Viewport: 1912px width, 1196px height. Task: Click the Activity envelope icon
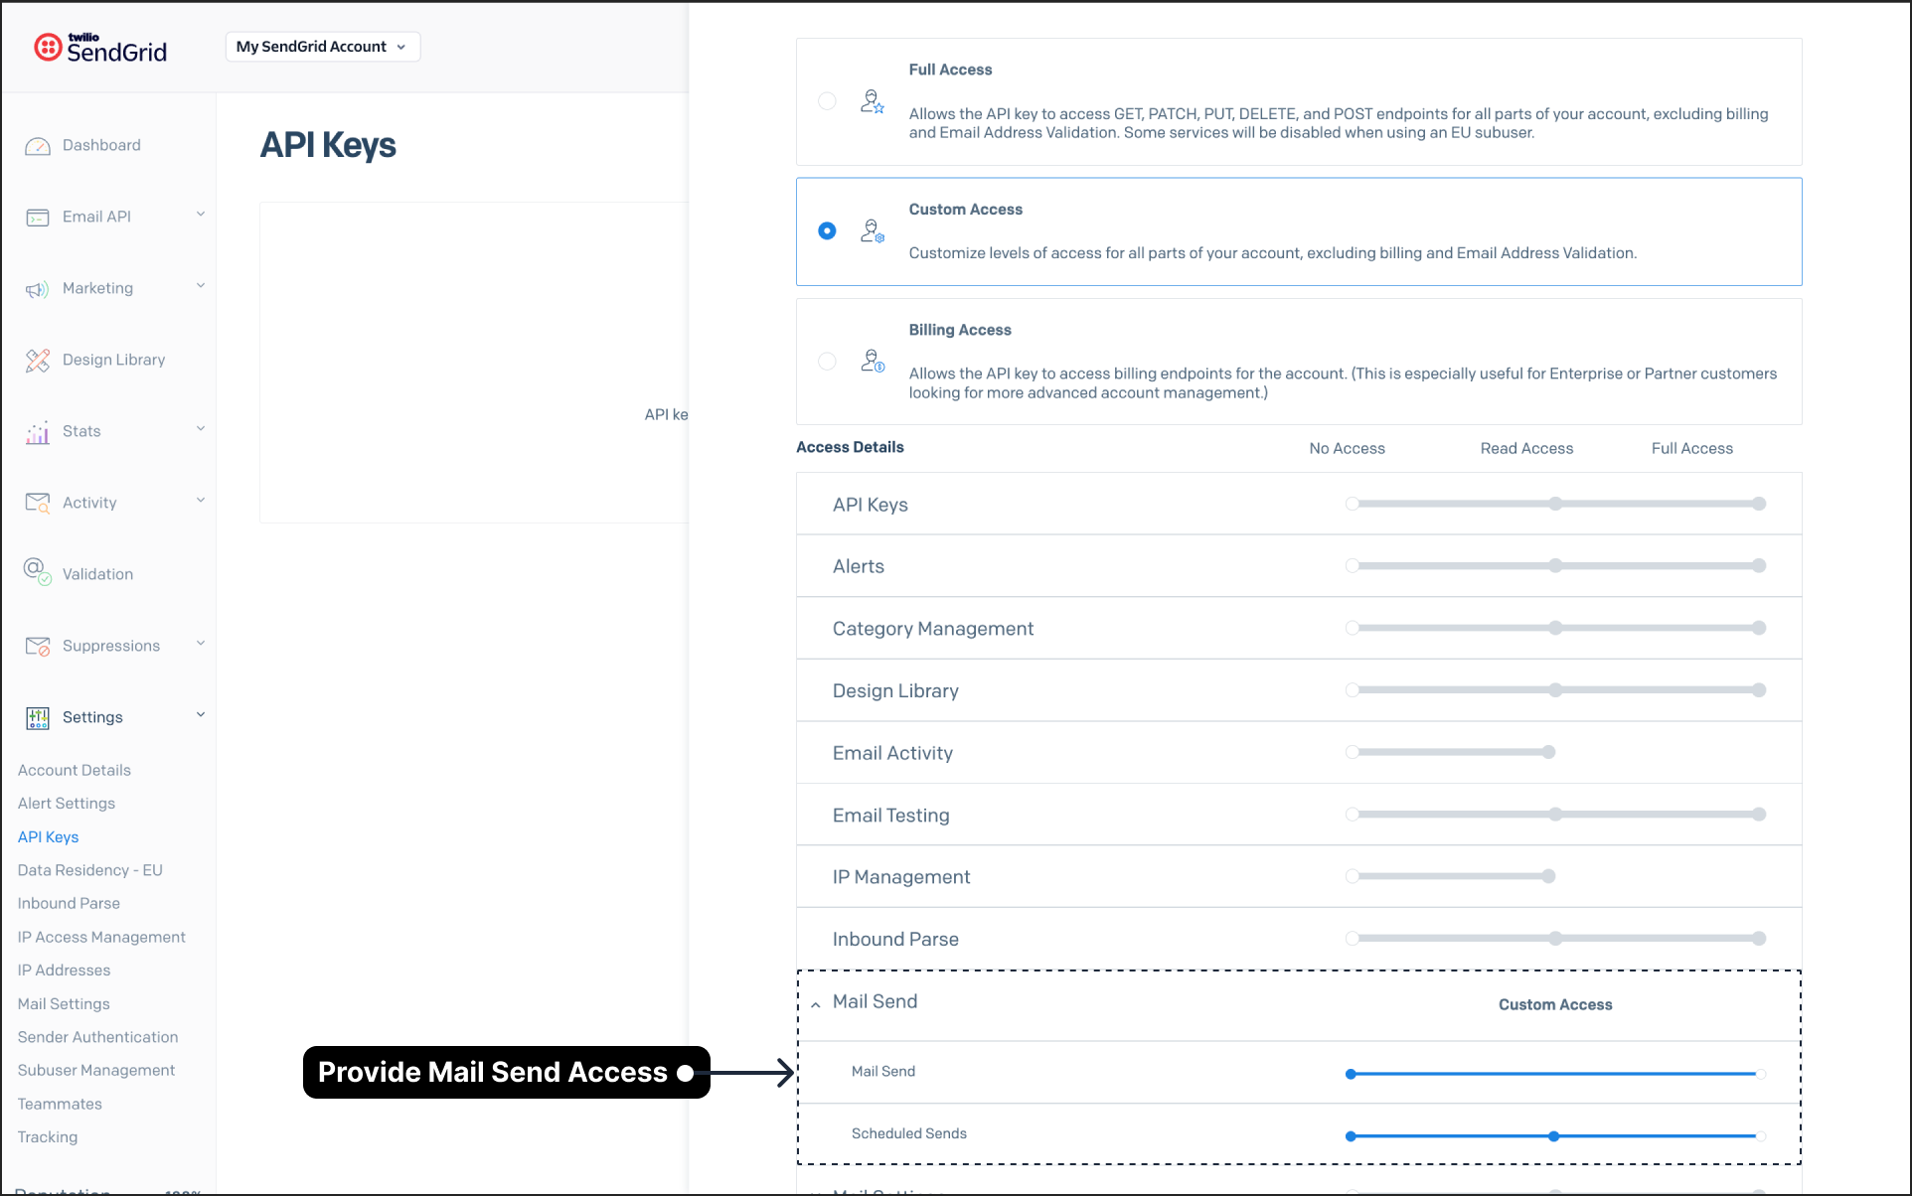38,503
